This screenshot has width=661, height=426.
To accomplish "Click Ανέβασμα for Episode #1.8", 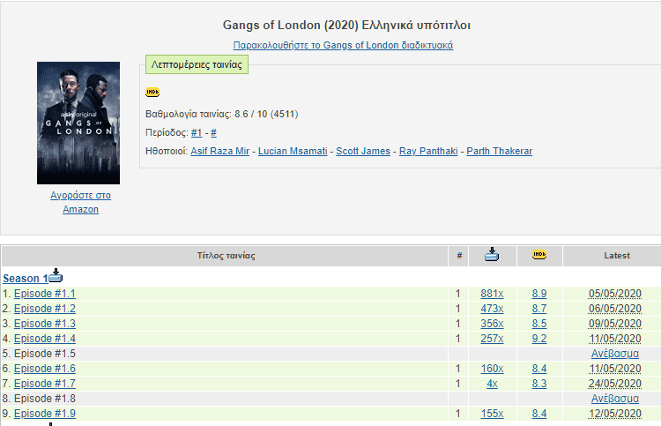I will pyautogui.click(x=615, y=399).
